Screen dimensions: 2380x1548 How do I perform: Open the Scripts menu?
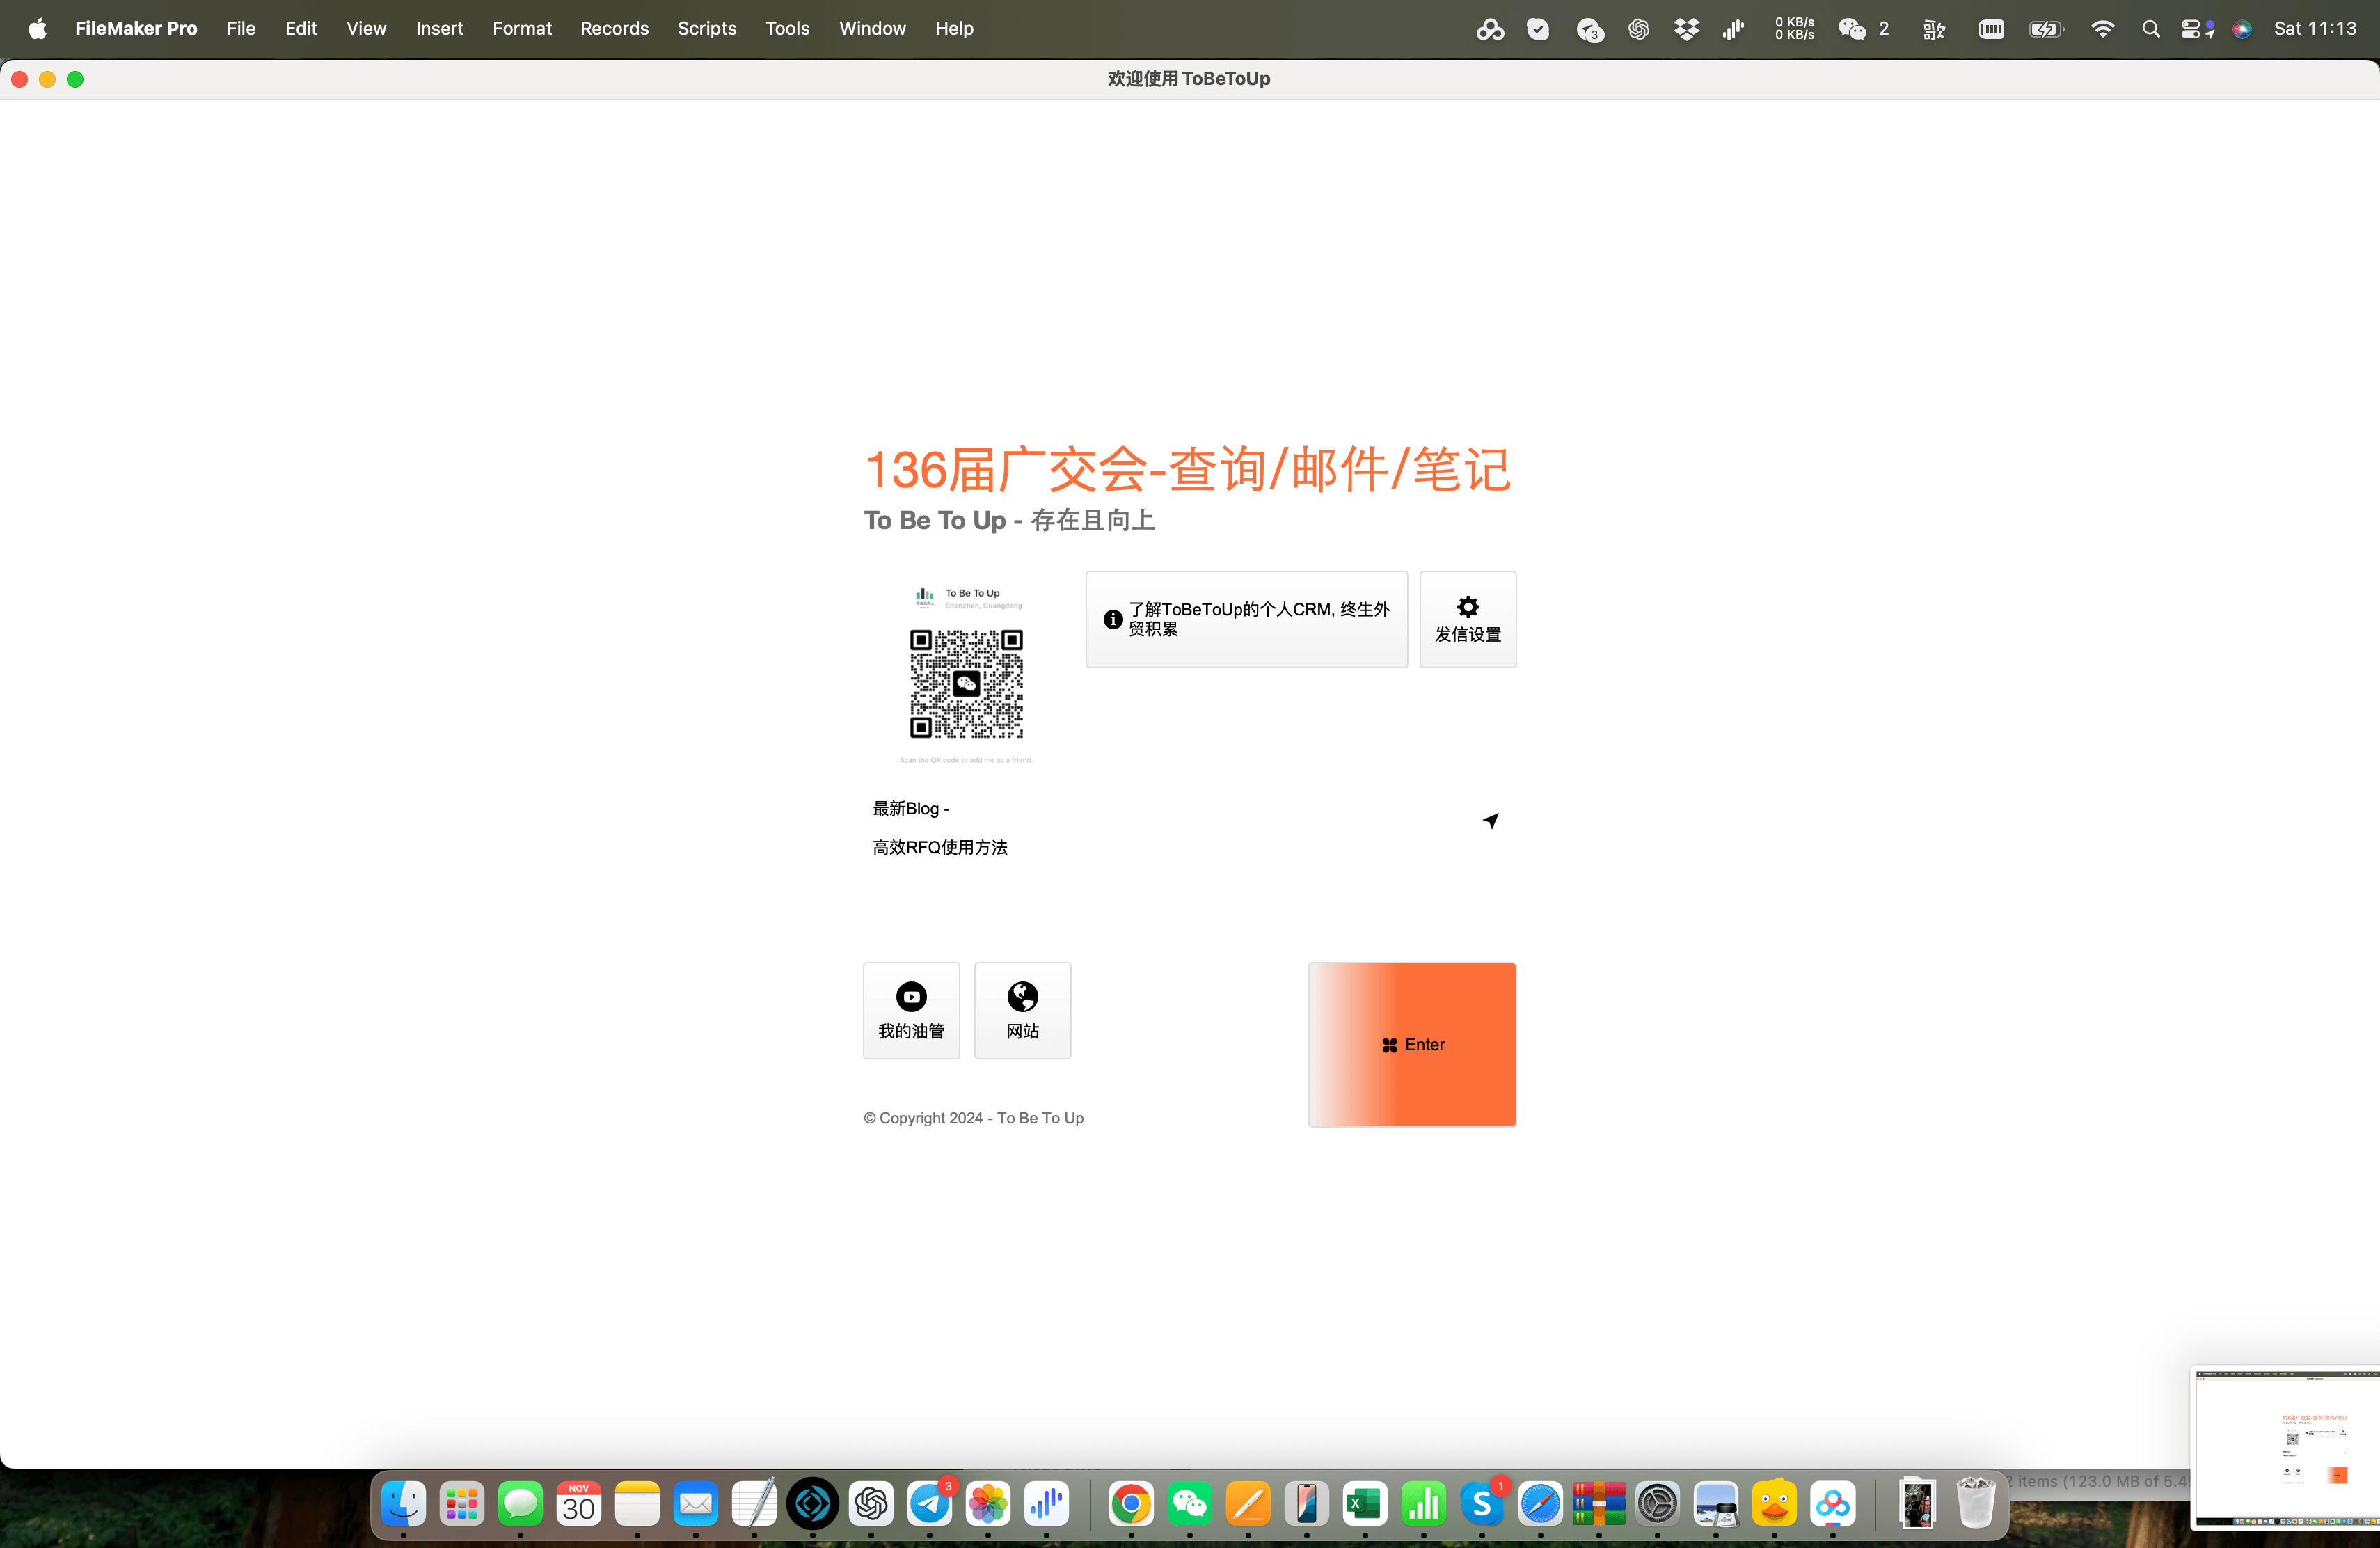point(707,28)
